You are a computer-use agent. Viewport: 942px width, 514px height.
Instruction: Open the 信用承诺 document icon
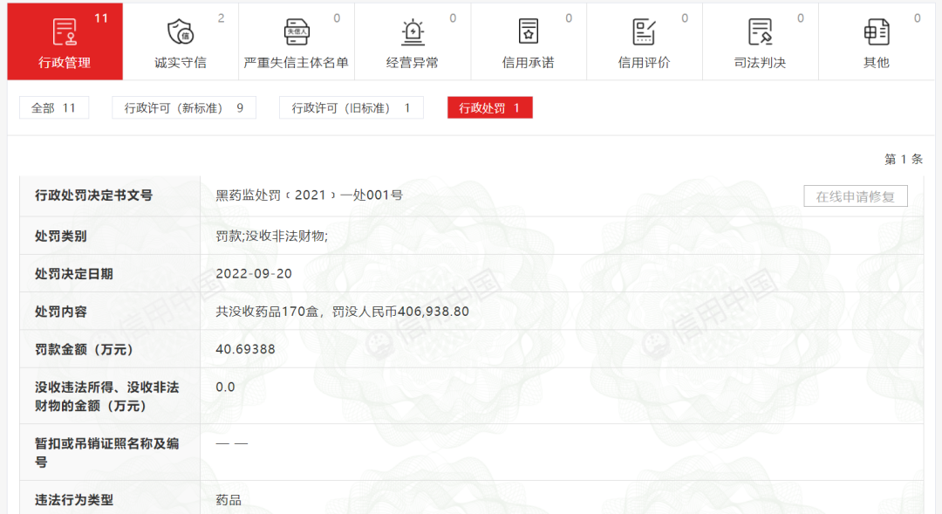pos(529,31)
